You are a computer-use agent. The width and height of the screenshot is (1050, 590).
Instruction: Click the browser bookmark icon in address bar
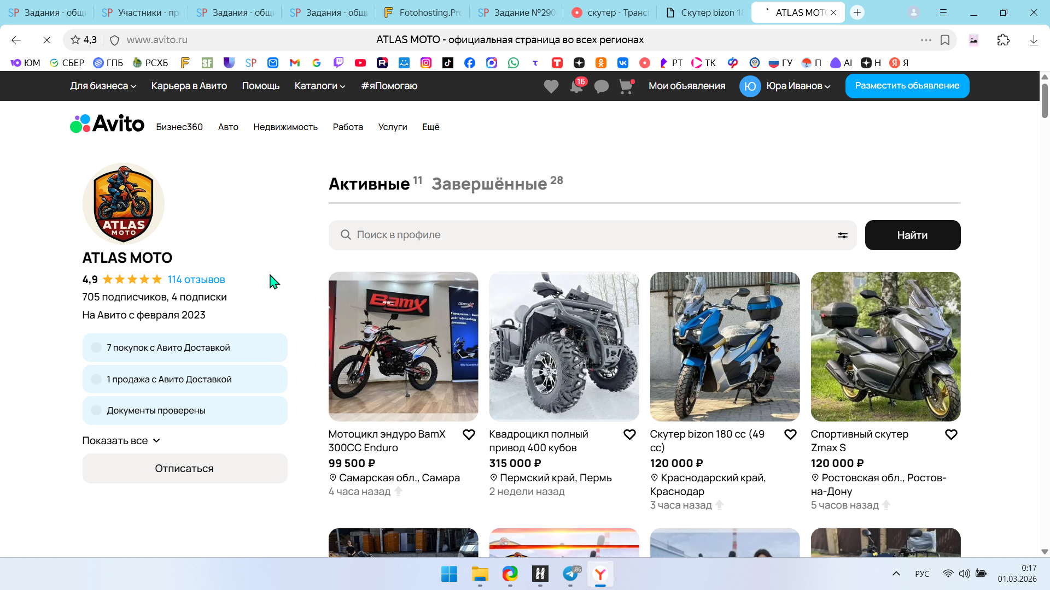[x=945, y=40]
